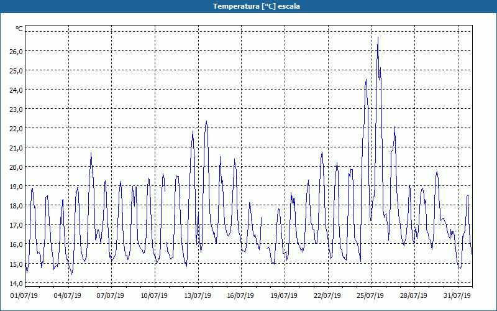Viewport: 497px width, 311px height.
Task: Click the 15,0 y-axis value
Action: [x=16, y=264]
